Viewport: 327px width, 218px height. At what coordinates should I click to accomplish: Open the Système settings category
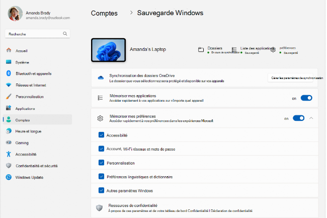[22, 62]
